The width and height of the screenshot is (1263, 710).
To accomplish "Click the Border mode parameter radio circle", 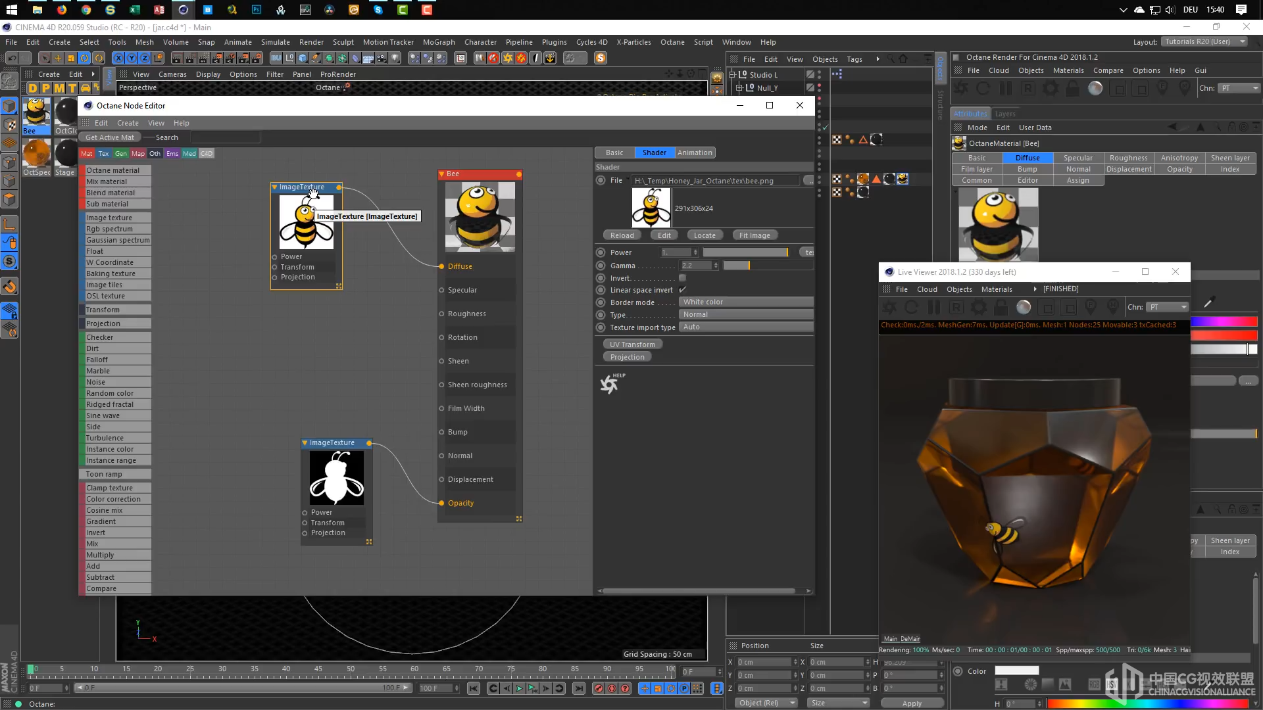I will [x=601, y=302].
